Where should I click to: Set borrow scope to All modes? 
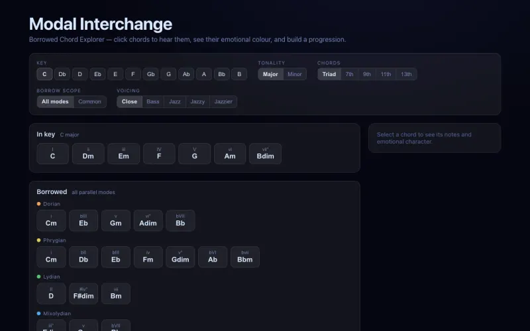point(55,102)
